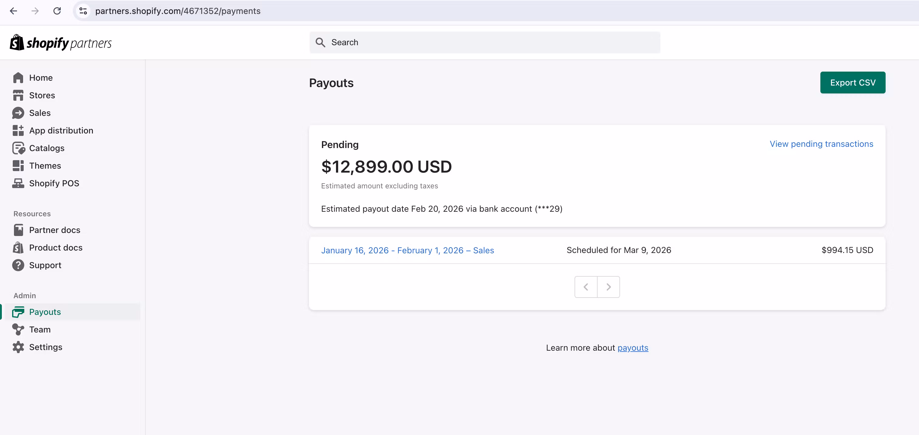Screen dimensions: 919x435
Task: Open Themes from the sidebar
Action: (x=45, y=166)
